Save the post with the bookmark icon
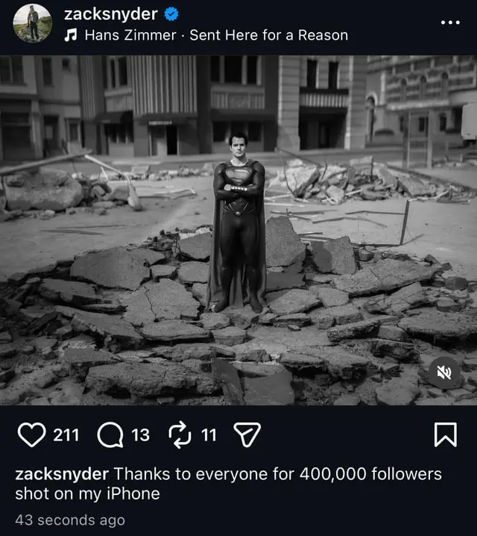The height and width of the screenshot is (536, 477). click(445, 434)
